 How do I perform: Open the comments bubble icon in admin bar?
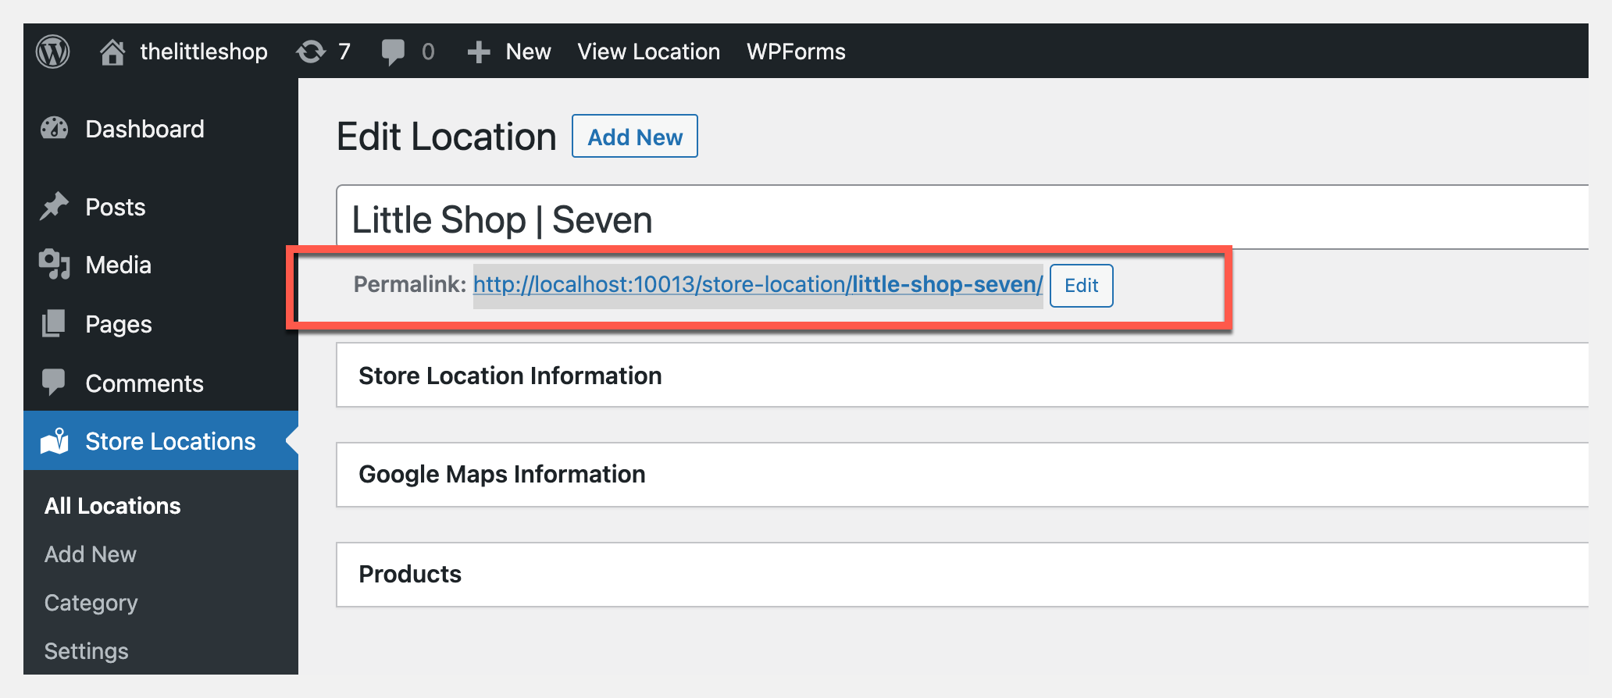(x=393, y=52)
